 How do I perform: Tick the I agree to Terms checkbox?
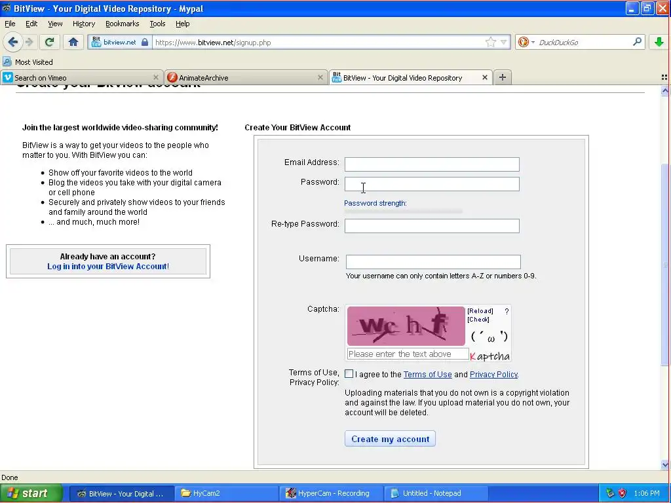tap(349, 374)
